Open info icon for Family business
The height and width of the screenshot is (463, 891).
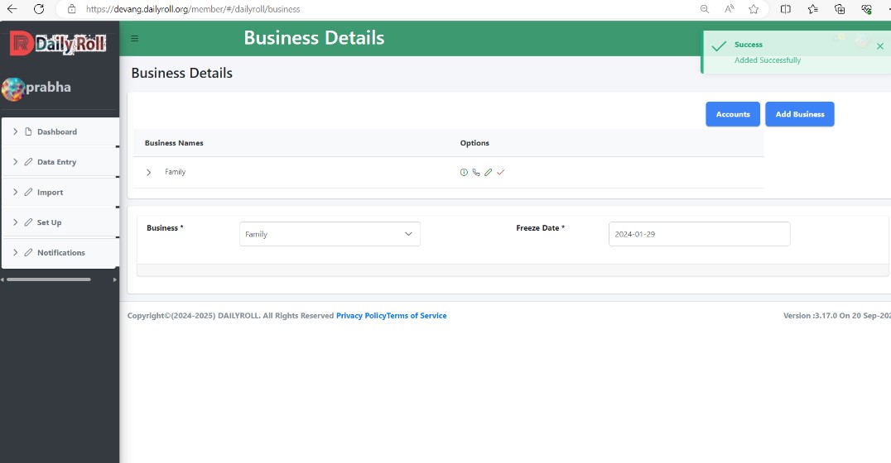coord(464,173)
